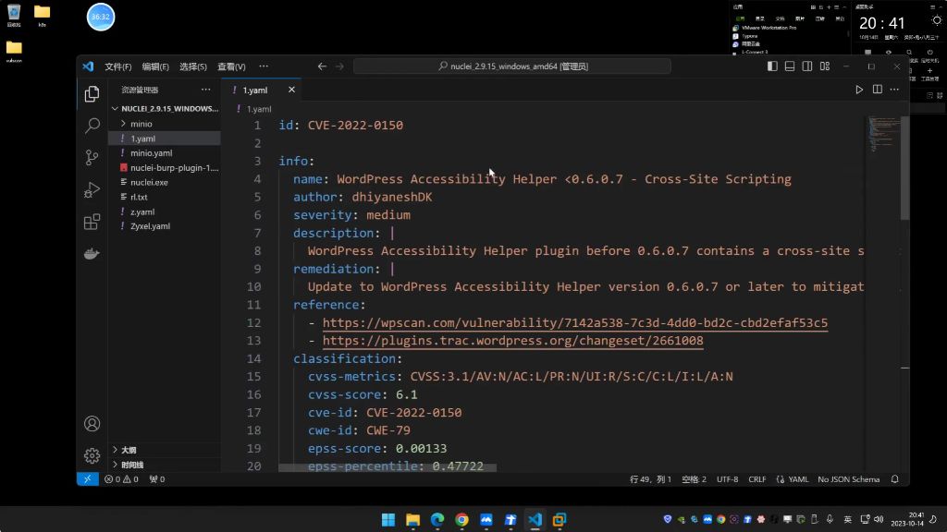The height and width of the screenshot is (532, 947).
Task: Open z.yaml in the file tree
Action: tap(165, 212)
